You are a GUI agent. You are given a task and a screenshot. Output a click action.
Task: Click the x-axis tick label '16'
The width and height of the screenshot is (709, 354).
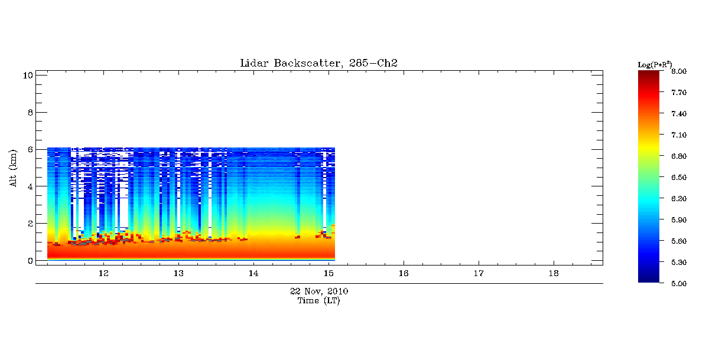pyautogui.click(x=404, y=274)
